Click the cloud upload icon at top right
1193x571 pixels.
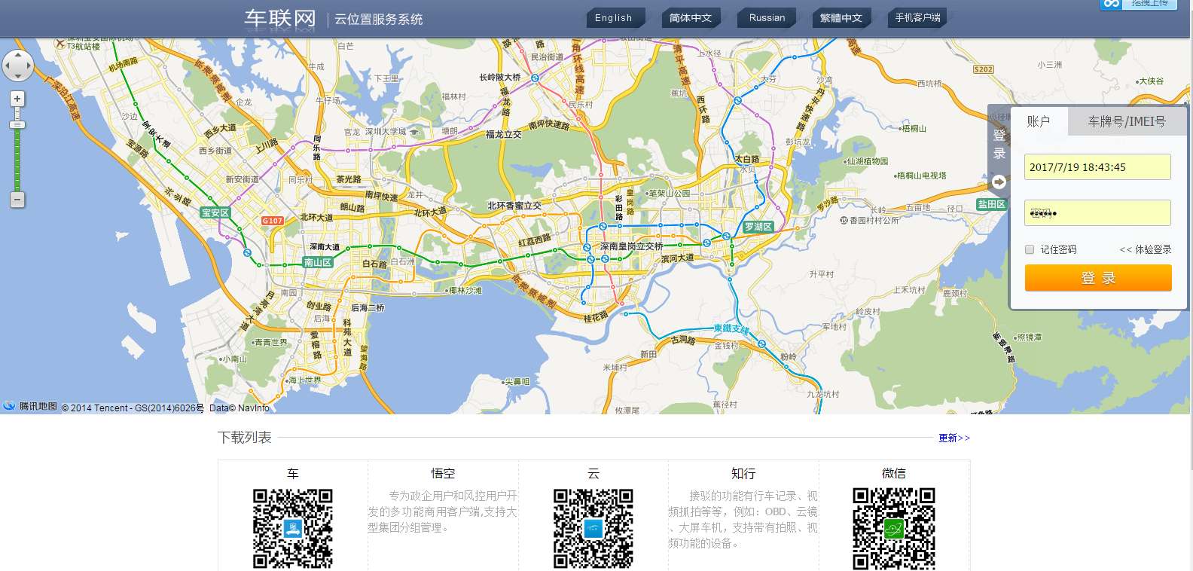[x=1111, y=4]
